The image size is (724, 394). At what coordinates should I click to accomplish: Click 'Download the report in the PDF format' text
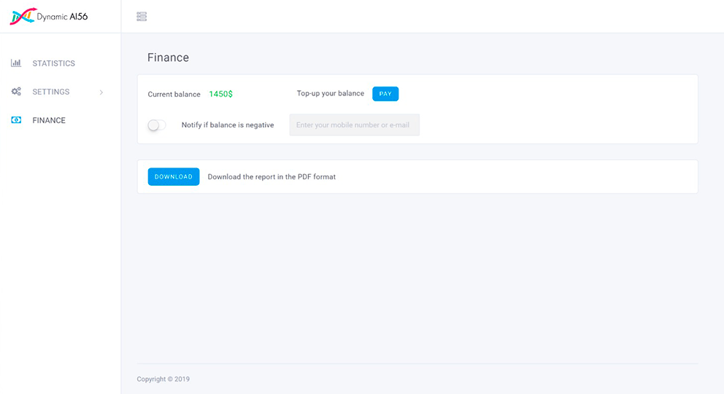pyautogui.click(x=271, y=177)
